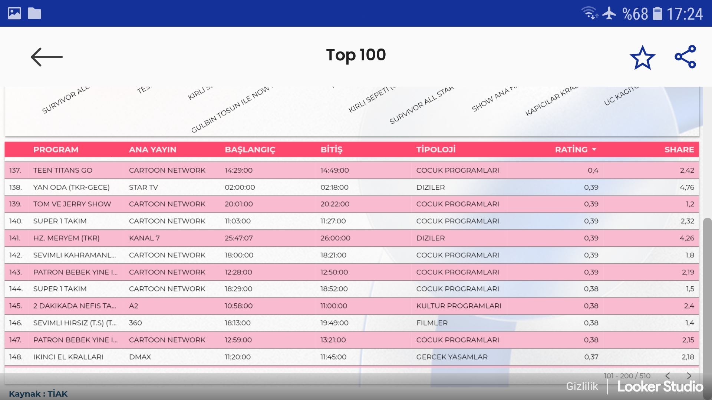The image size is (712, 400).
Task: Open the gallery image notification icon
Action: pos(14,13)
